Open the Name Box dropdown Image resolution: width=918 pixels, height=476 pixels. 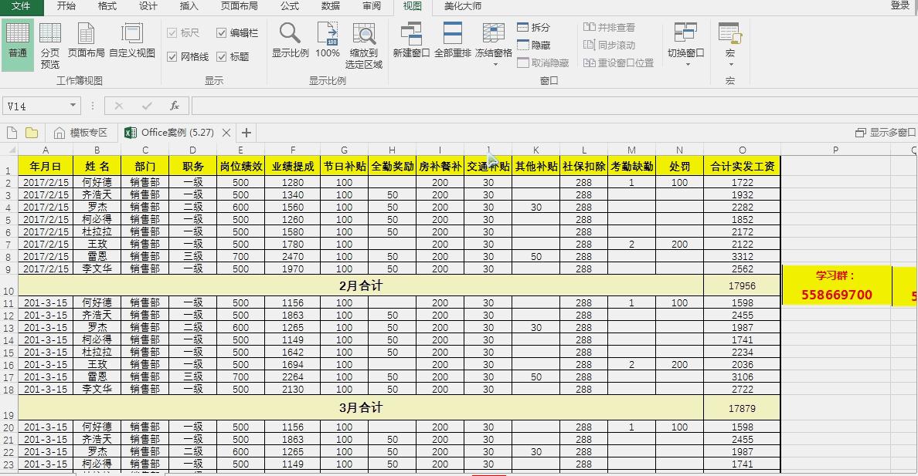[72, 106]
